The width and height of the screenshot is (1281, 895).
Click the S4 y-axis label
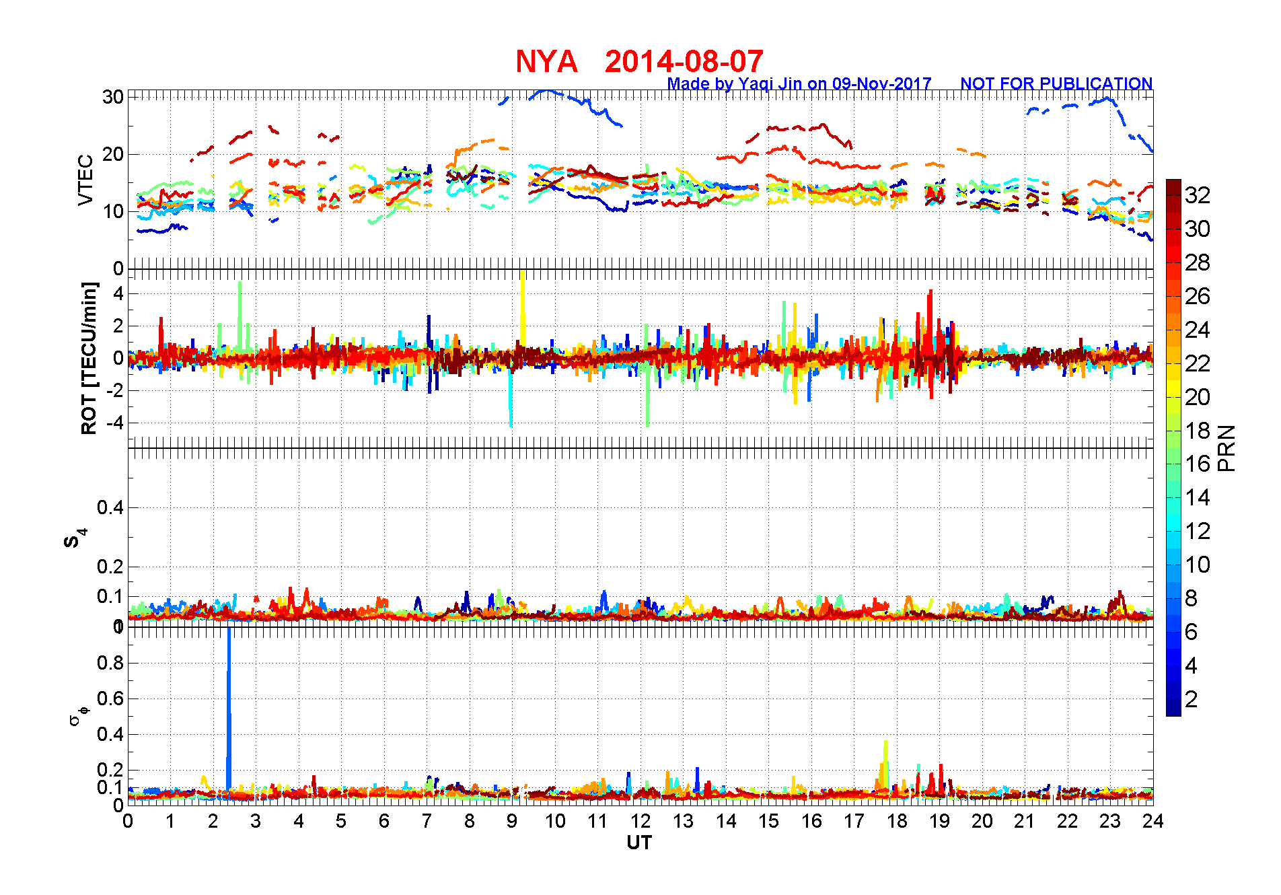(x=75, y=538)
